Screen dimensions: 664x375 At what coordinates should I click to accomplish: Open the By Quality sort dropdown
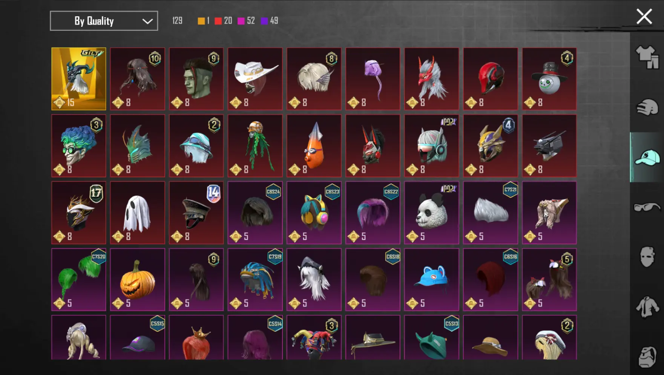pos(104,21)
